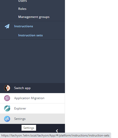Click the Instructions paper plane icon
Viewport: 118px width, 138px height.
tap(7, 26)
